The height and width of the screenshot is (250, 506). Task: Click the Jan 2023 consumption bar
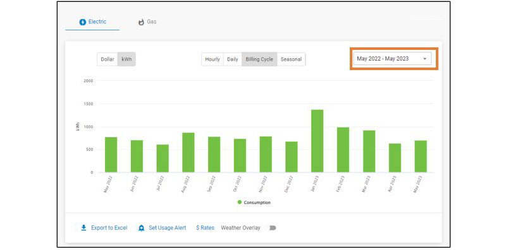tap(318, 141)
